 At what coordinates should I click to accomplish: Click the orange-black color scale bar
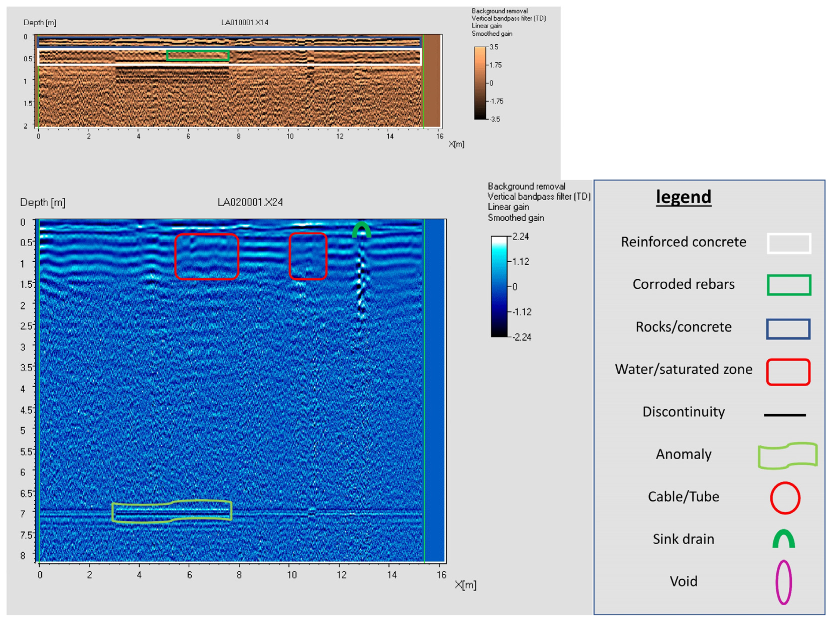pos(480,83)
